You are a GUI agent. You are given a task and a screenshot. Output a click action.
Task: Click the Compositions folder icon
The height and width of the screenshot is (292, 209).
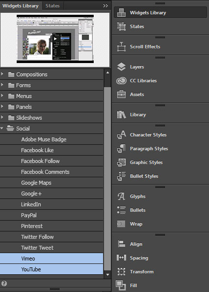coord(11,74)
